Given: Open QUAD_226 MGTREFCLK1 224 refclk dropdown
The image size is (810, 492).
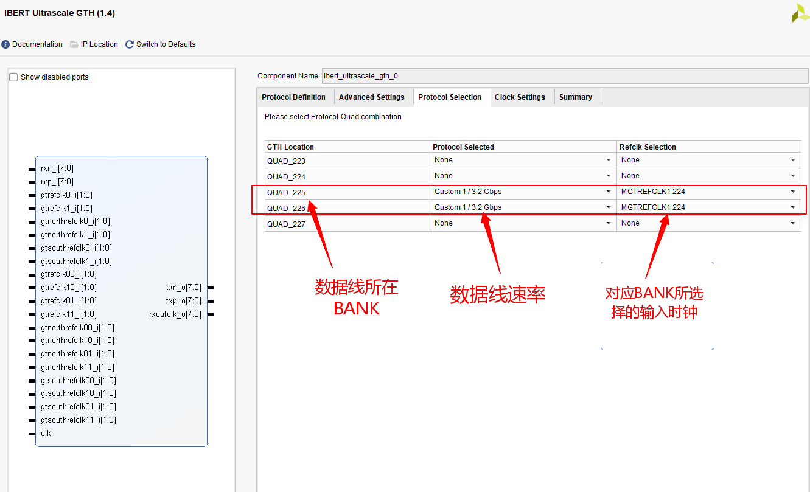Looking at the screenshot, I should [793, 207].
